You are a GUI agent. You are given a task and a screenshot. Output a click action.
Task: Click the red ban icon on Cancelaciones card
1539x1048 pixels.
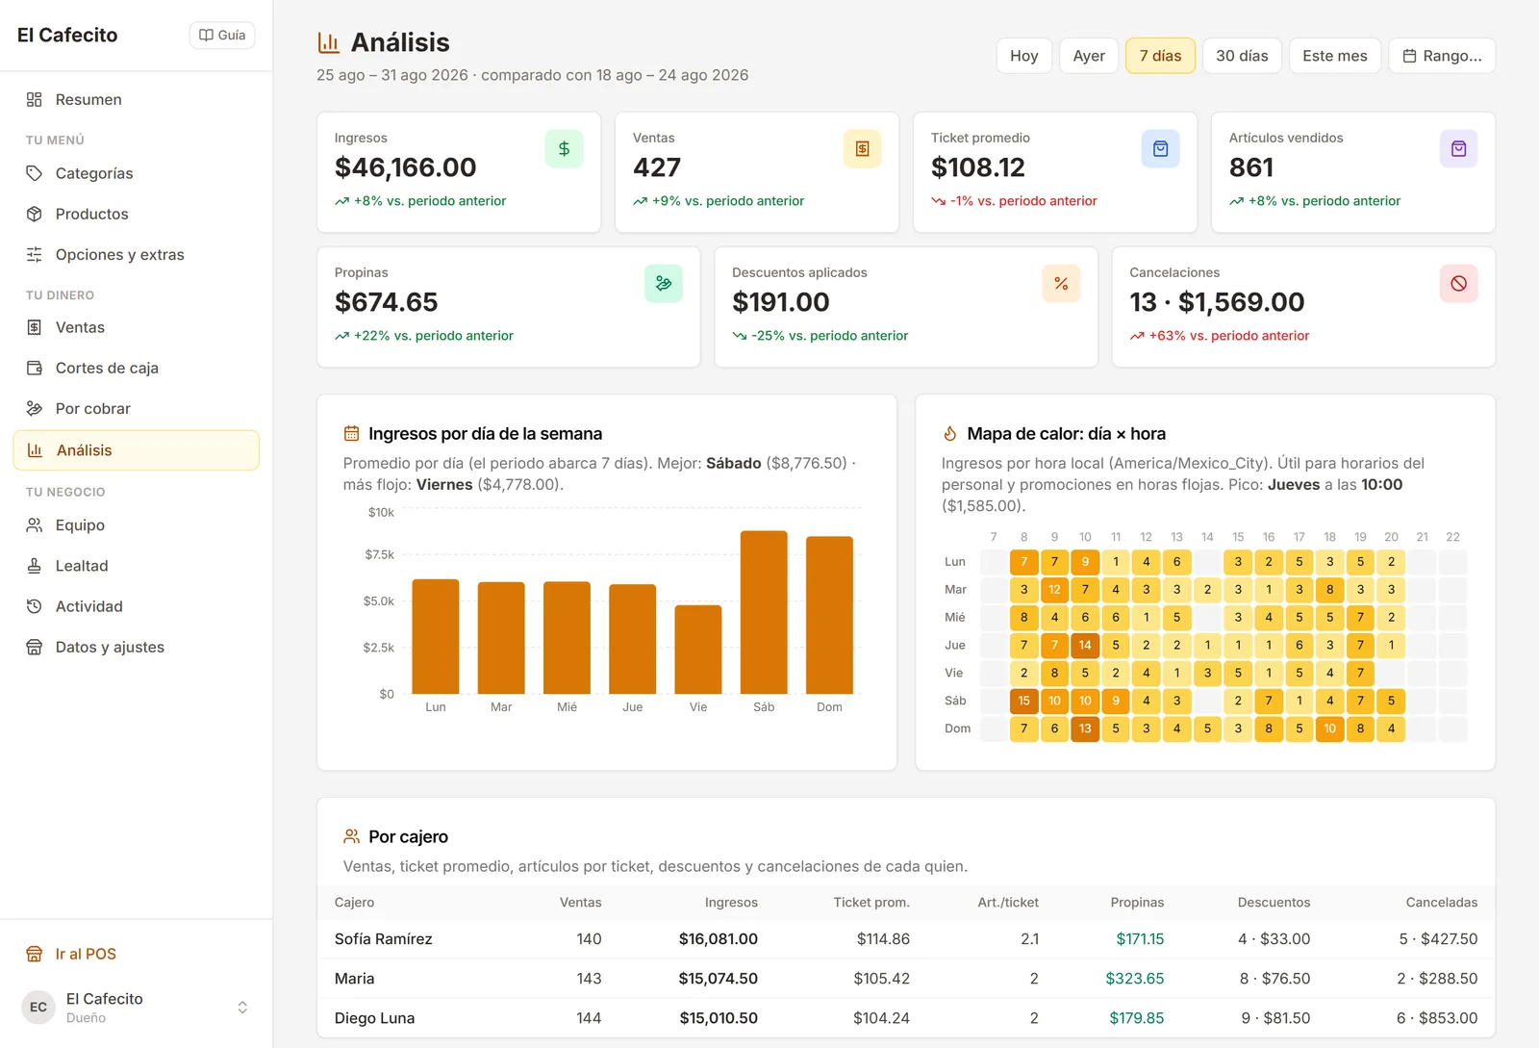coord(1458,284)
